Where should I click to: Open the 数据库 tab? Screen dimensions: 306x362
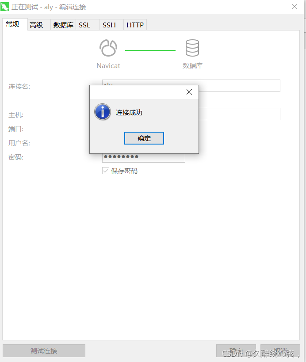(x=63, y=25)
